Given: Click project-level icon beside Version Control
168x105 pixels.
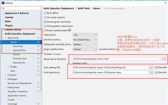Looking at the screenshot, I should pos(38,30).
